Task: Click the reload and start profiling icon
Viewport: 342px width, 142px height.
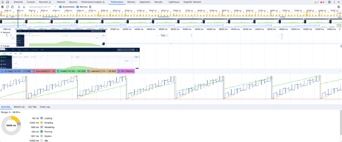Action: (7, 7)
